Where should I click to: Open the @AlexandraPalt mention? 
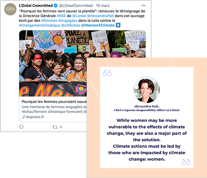pyautogui.click(x=101, y=16)
